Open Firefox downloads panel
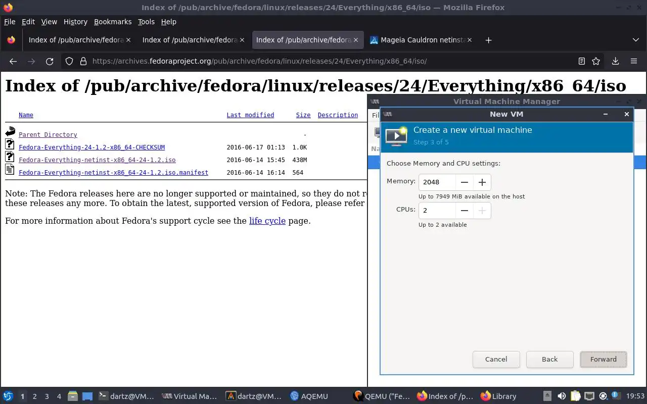The width and height of the screenshot is (647, 404). 615,61
